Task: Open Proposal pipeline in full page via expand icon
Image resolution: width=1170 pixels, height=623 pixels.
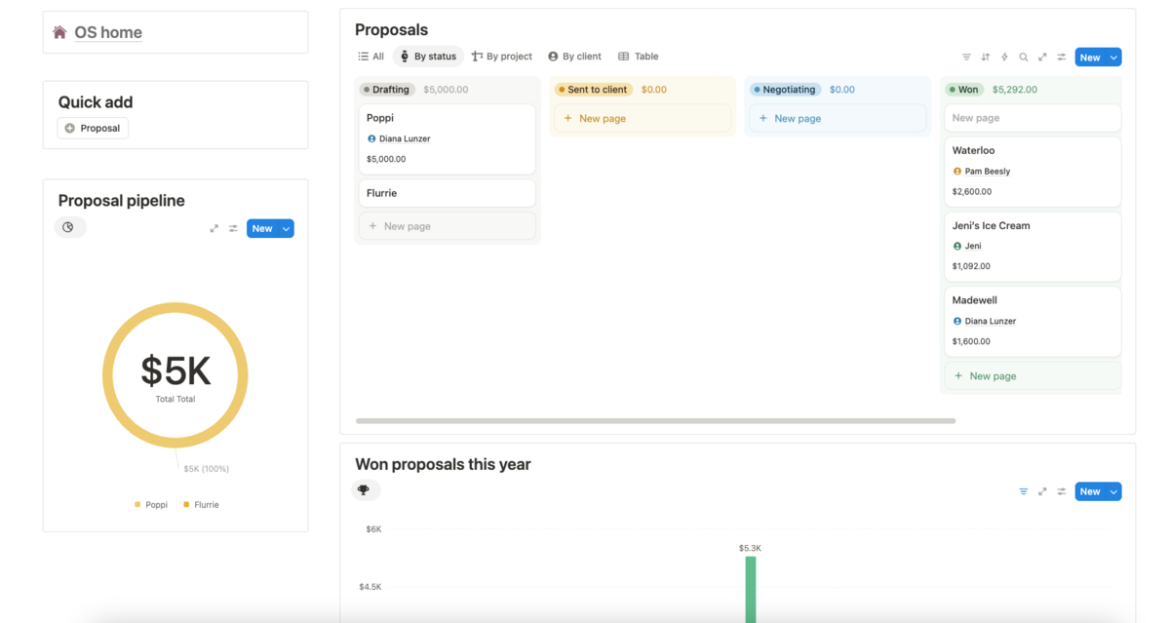Action: (214, 228)
